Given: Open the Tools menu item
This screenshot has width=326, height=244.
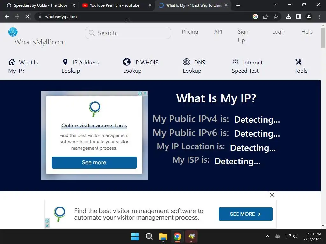Looking at the screenshot, I should (x=301, y=66).
